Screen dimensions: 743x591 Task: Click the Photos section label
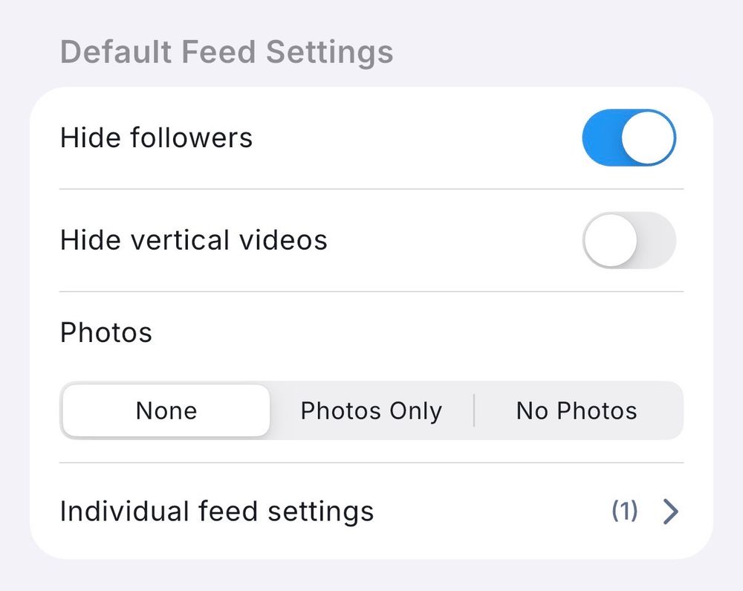click(106, 332)
